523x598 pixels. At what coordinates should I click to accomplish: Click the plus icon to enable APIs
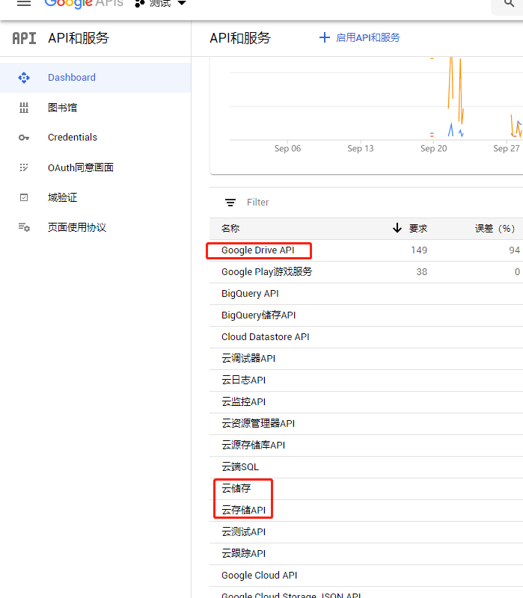tap(324, 37)
